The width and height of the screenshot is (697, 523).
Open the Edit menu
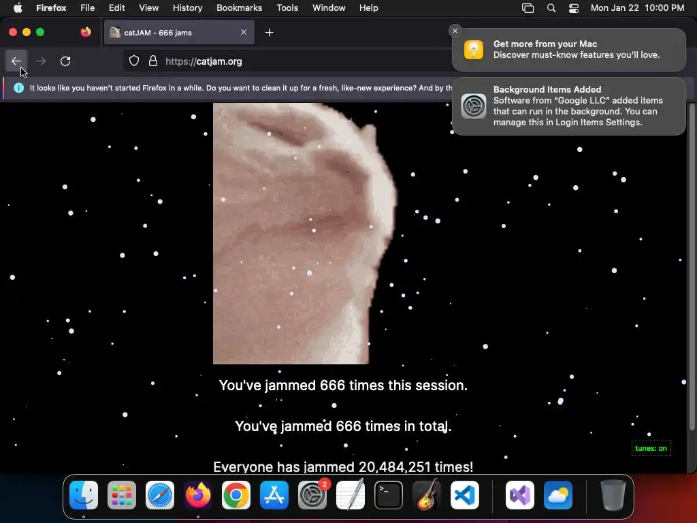(116, 7)
